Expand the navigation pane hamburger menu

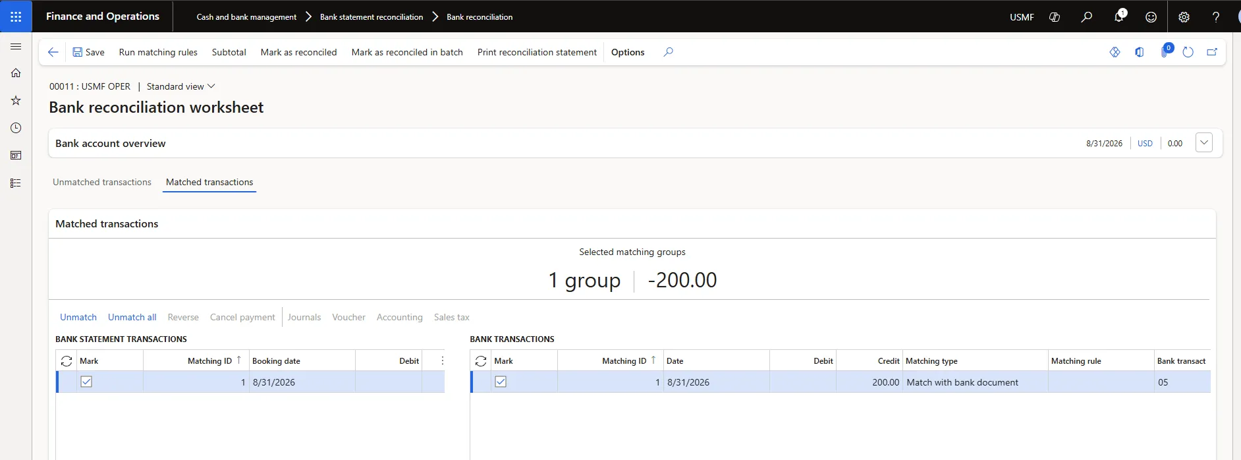point(16,47)
